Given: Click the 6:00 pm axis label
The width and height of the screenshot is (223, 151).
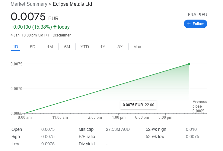Looking at the screenshot, I should [142, 118].
